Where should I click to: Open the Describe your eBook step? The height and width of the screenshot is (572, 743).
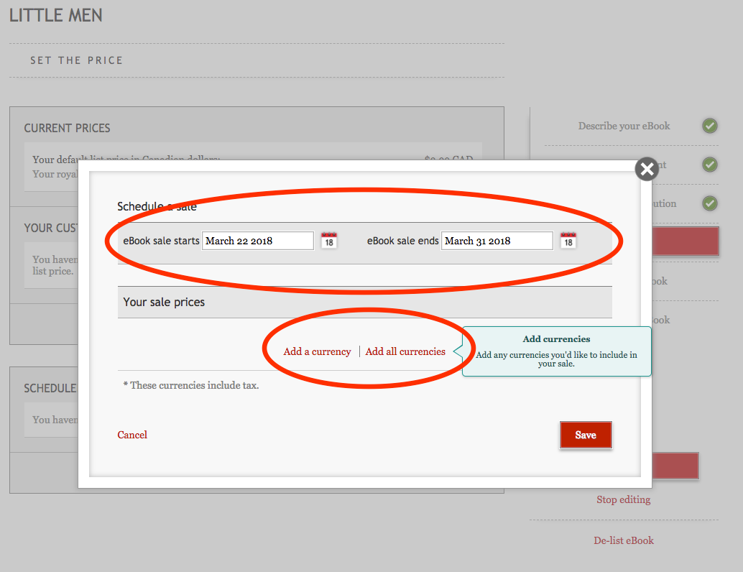tap(624, 126)
